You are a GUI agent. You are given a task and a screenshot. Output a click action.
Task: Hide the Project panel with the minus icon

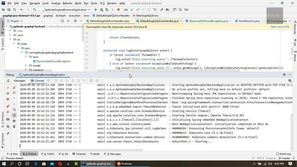coord(81,21)
